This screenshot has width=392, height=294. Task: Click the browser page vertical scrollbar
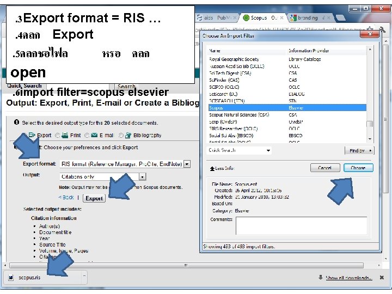coord(386,119)
